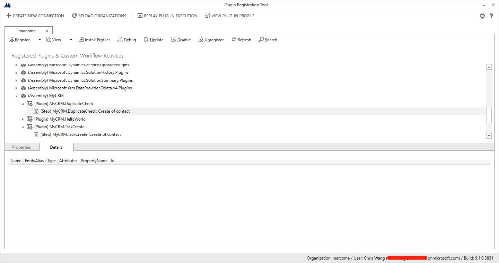Click View Plug-in Profile label
Screen dimensions: 499x263
click(x=233, y=16)
